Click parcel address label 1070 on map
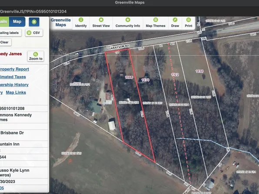Screen dimensions: 259x194 tap(145, 80)
